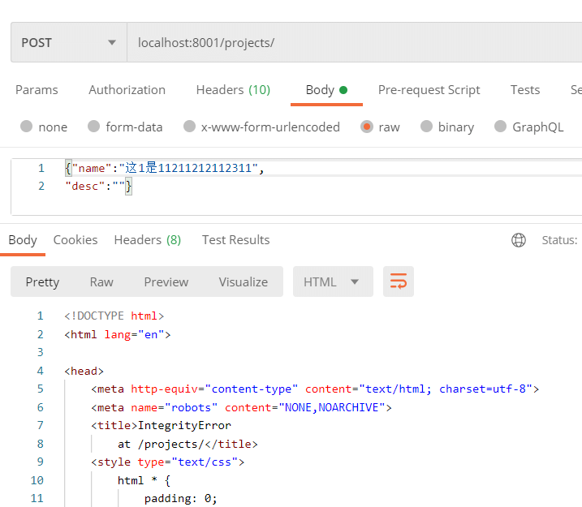Open the HTML response format dropdown

333,281
